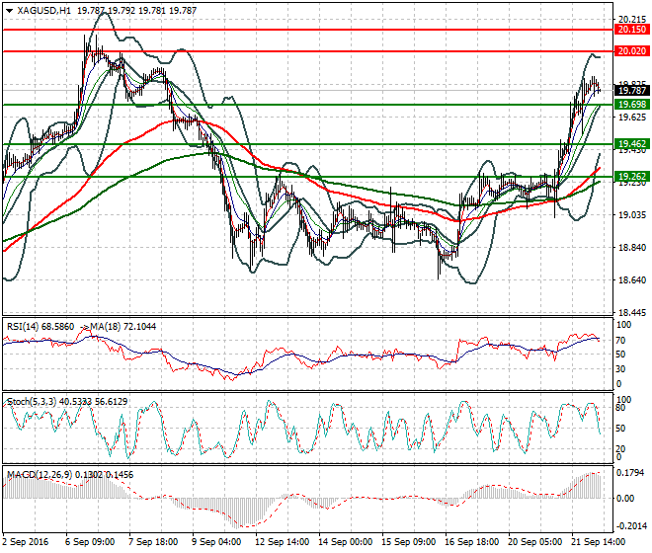Screen dimensions: 652x553
Task: Click the 18.445 price scale value
Action: pos(632,313)
